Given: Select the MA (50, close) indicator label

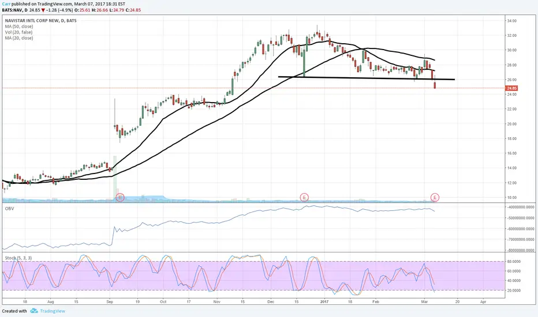Looking at the screenshot, I should pos(19,27).
